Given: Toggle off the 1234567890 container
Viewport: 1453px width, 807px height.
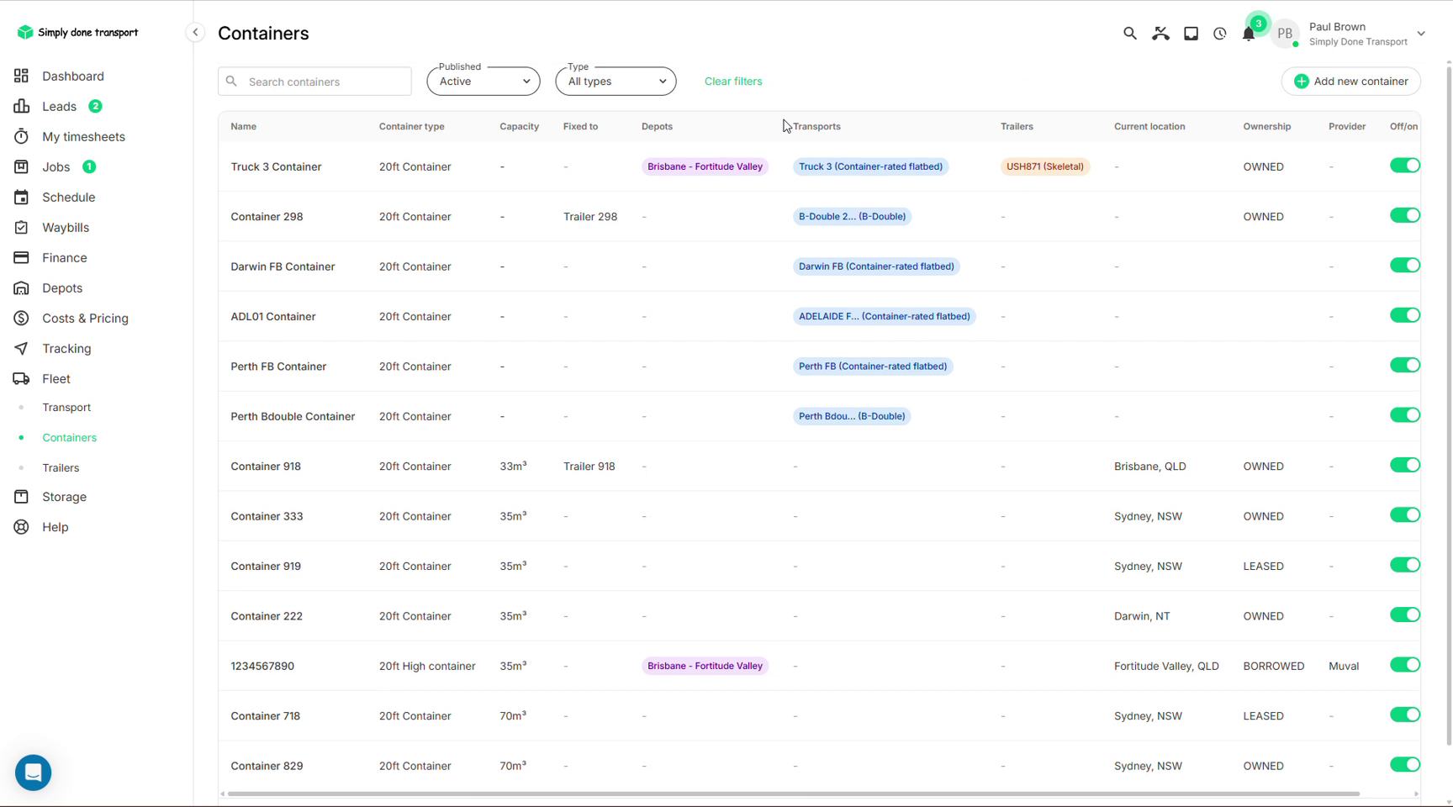Looking at the screenshot, I should (x=1405, y=665).
